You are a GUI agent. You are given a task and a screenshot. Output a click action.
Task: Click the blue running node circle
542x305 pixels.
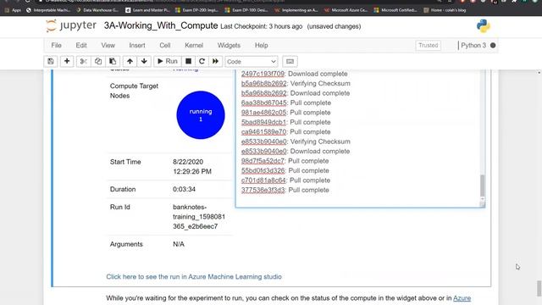[201, 115]
